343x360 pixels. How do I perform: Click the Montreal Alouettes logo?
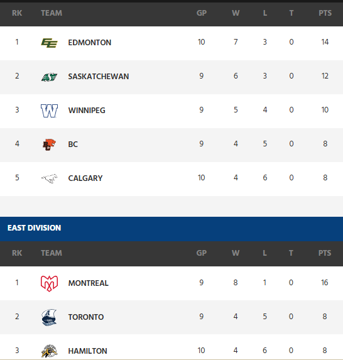pos(49,283)
